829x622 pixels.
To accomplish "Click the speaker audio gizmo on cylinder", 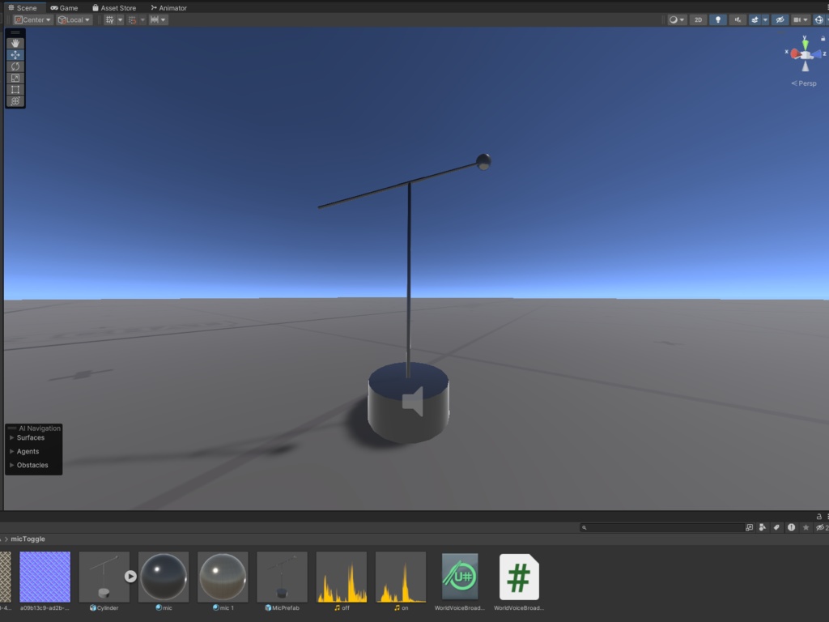I will pos(413,402).
